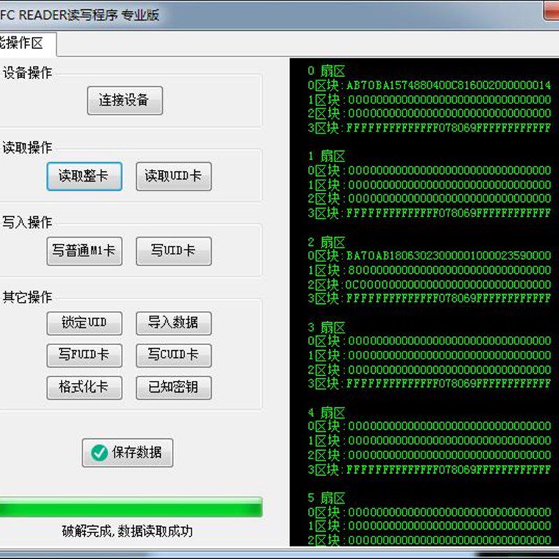This screenshot has width=559, height=559.
Task: Select sector 0 block 0 data AB70BA15...
Action: [429, 85]
